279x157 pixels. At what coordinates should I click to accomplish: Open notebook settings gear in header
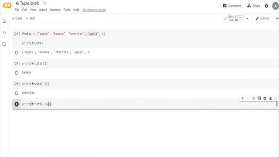[266, 6]
